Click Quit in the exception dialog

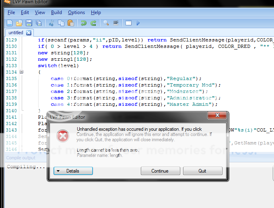click(x=202, y=171)
